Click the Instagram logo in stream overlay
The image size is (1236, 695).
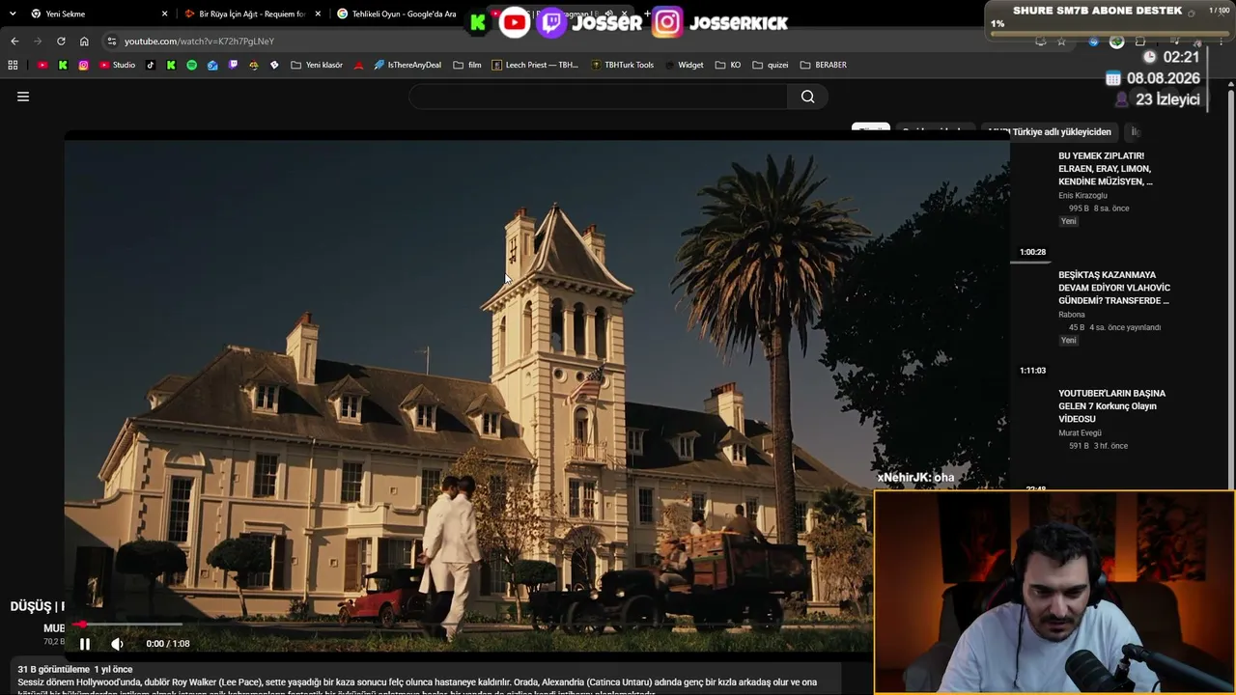pos(667,22)
